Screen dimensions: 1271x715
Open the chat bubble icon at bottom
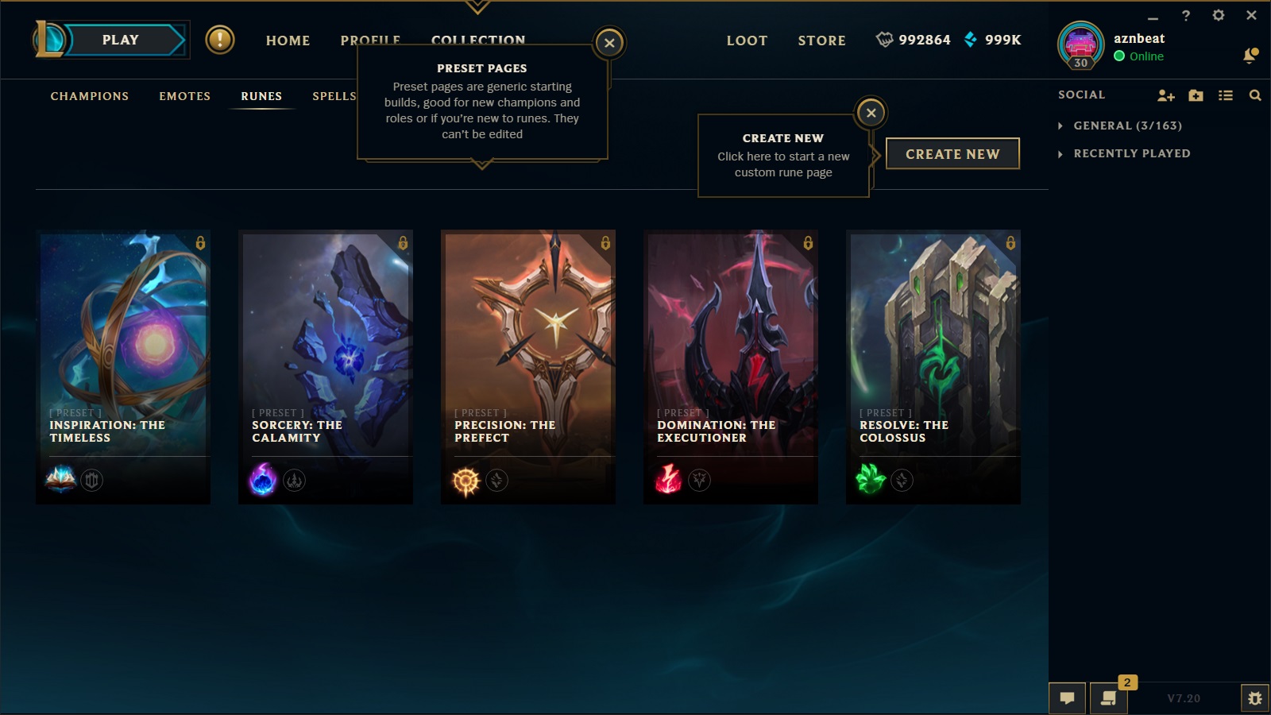coord(1068,698)
